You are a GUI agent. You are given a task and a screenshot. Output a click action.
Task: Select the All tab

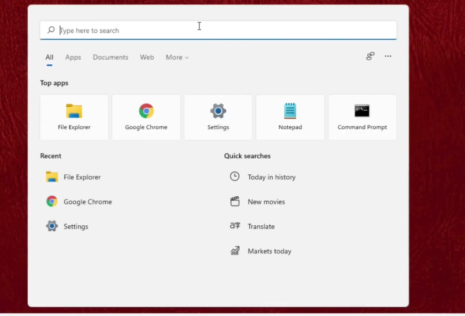(x=50, y=57)
